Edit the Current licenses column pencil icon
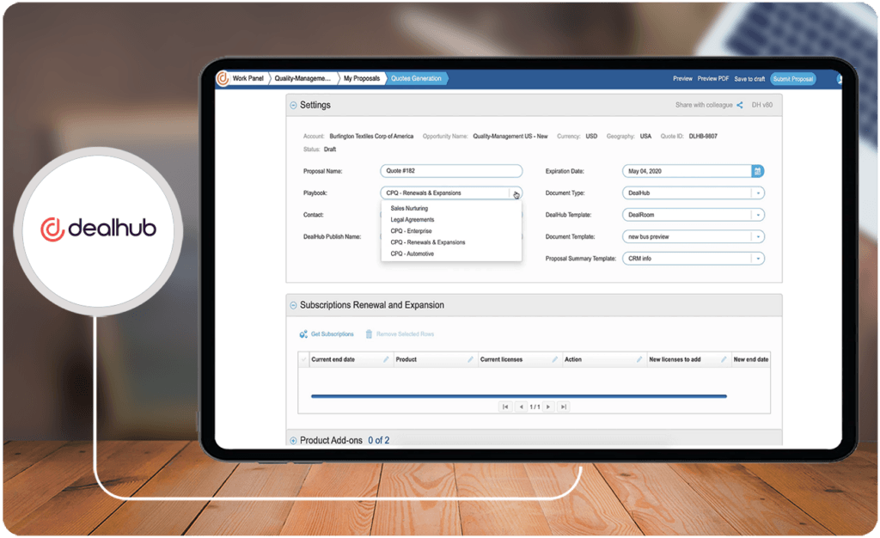This screenshot has width=880, height=538. 554,359
